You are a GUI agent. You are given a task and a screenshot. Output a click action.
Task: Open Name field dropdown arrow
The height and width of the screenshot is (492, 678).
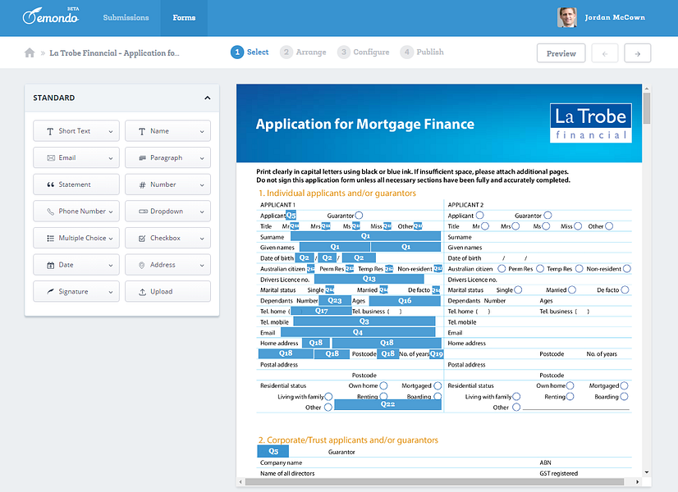202,132
